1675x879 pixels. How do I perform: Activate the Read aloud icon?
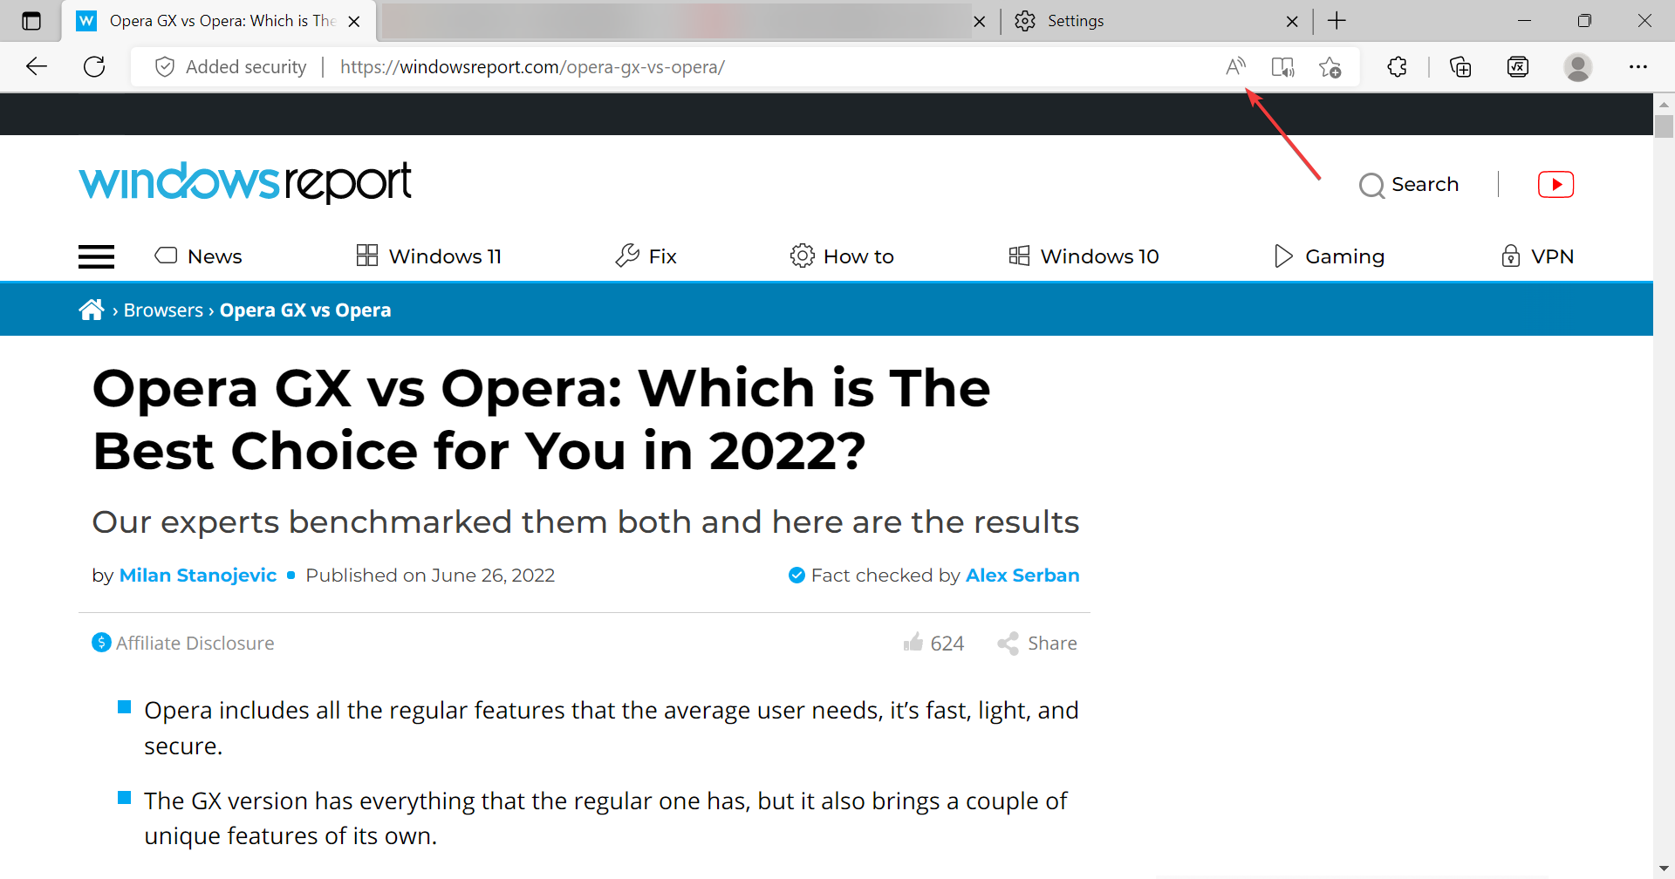(x=1235, y=67)
